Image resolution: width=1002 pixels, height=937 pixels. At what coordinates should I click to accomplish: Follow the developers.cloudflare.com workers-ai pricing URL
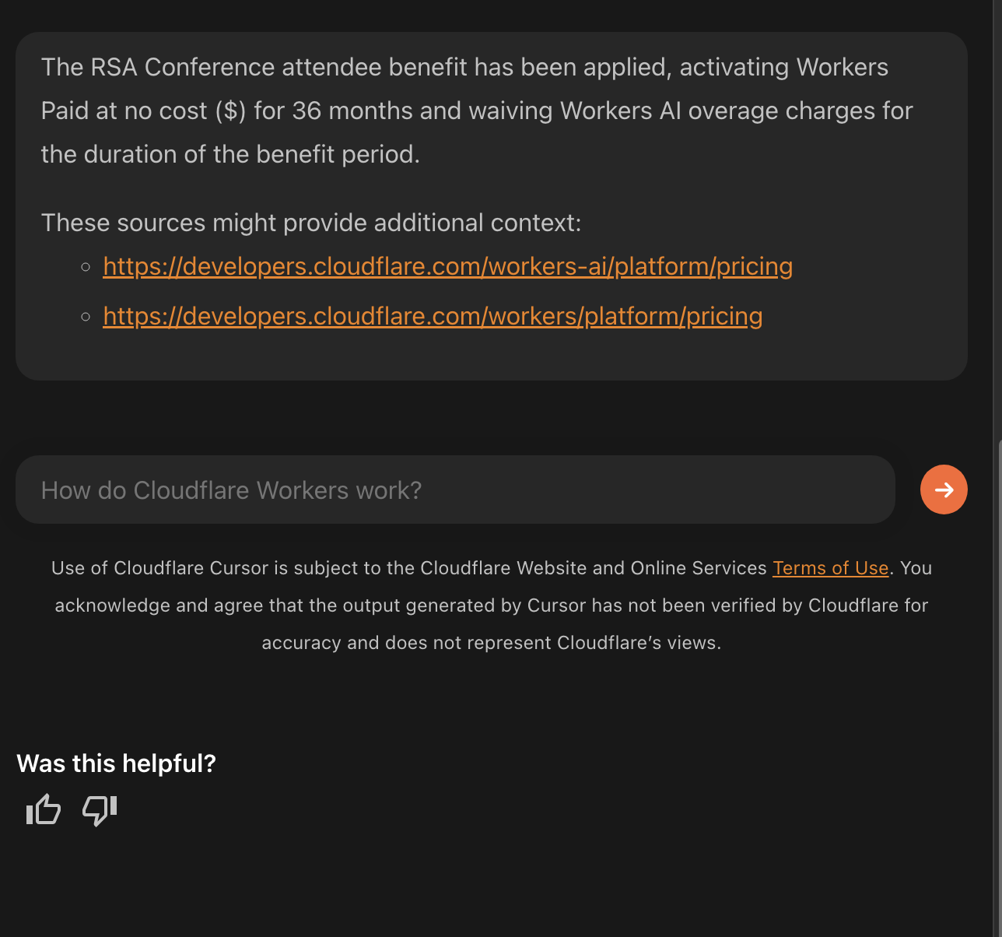pos(447,266)
